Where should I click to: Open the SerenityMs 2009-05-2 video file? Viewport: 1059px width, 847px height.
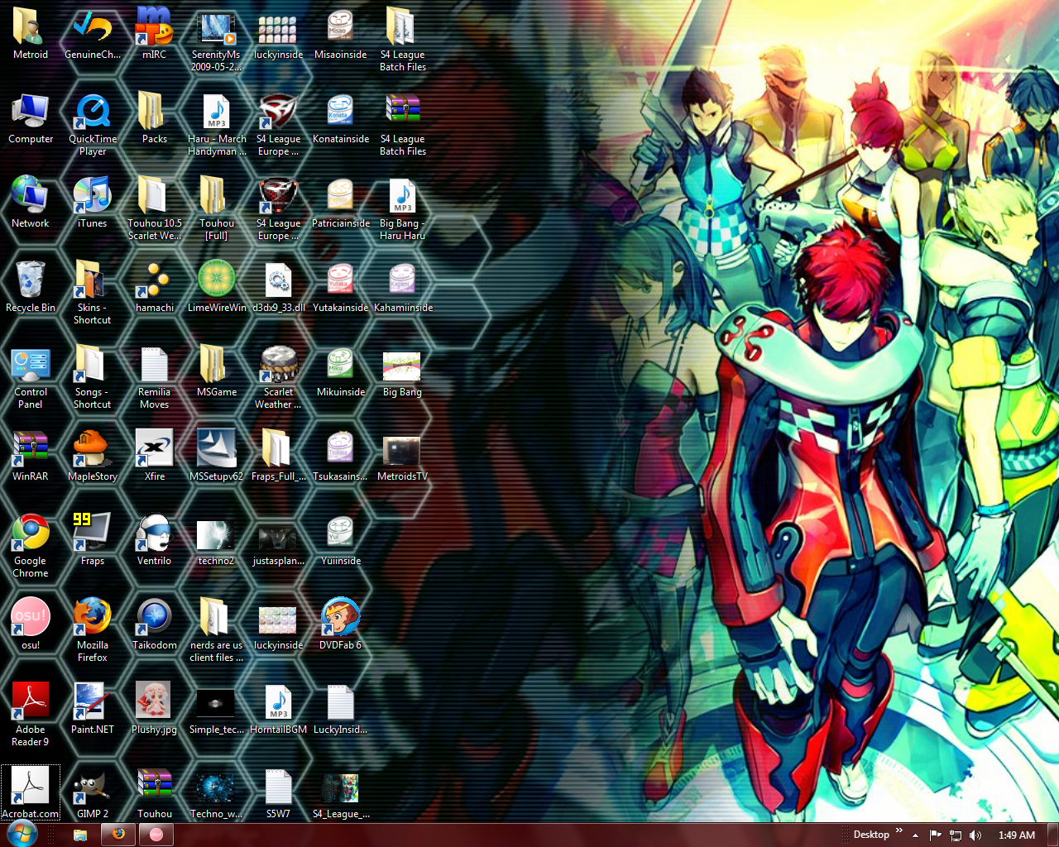[x=216, y=40]
